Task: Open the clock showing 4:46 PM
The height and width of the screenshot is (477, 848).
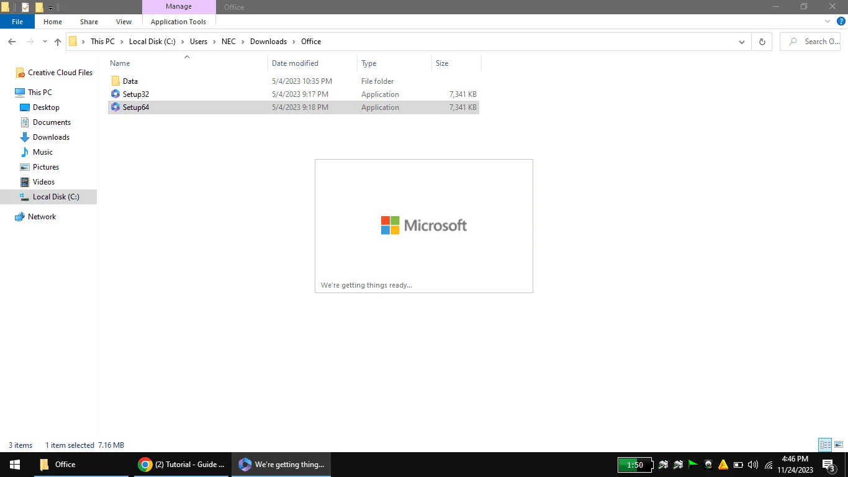Action: click(795, 465)
